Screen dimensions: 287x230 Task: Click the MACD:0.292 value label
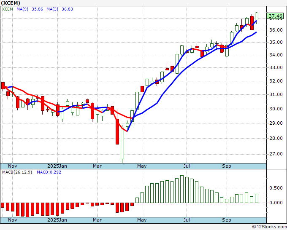click(49, 172)
